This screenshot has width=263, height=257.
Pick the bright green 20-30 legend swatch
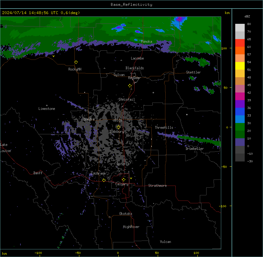[240, 127]
